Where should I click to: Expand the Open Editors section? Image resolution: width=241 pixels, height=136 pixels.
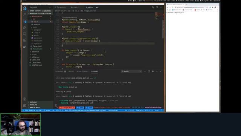click(x=40, y=11)
